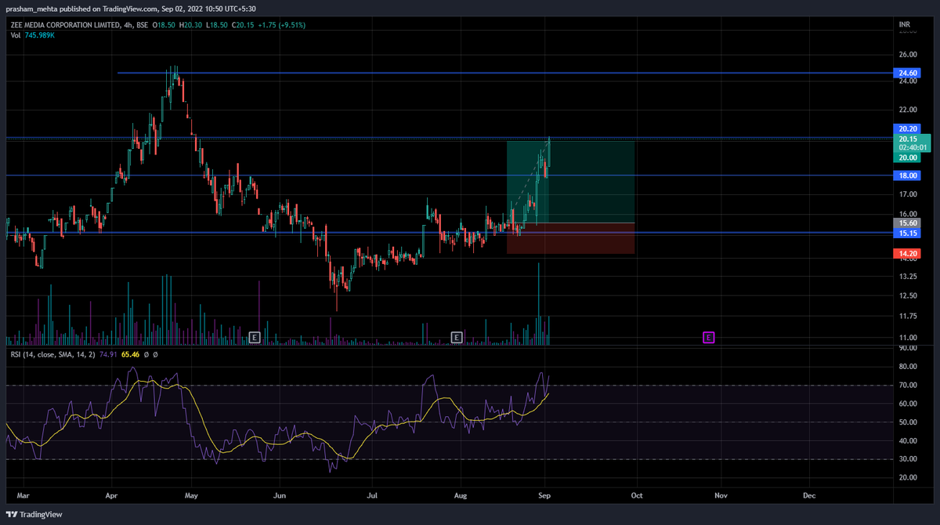Click the 22.00 price axis label
940x525 pixels.
(907, 108)
